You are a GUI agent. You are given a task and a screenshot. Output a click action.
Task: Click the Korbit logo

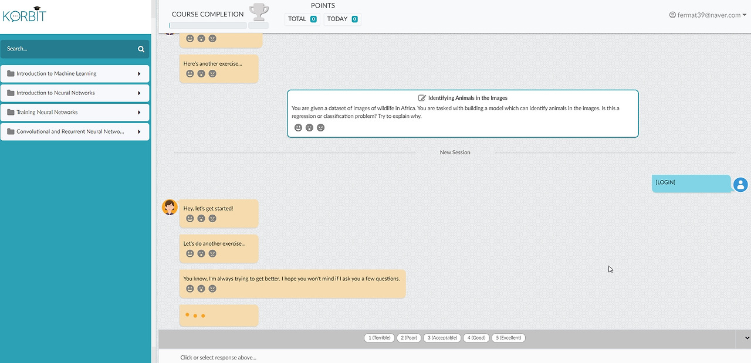(x=25, y=14)
